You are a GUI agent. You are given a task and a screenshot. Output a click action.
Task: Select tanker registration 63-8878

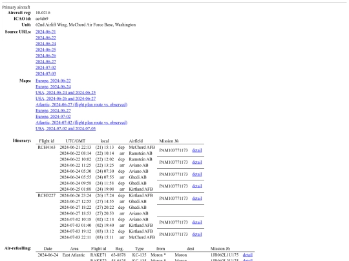pos(118,255)
